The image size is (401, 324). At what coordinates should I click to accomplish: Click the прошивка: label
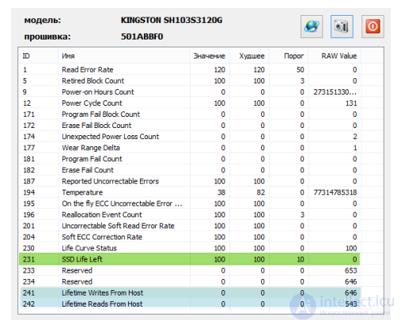pyautogui.click(x=47, y=36)
